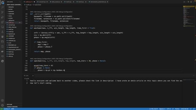Image resolution: width=196 pixels, height=110 pixels.
Task: Open the Manage gear icon
Action: point(2,105)
